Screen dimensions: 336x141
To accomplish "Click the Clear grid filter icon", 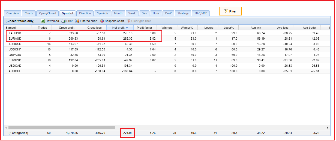I will pyautogui.click(x=128, y=21).
